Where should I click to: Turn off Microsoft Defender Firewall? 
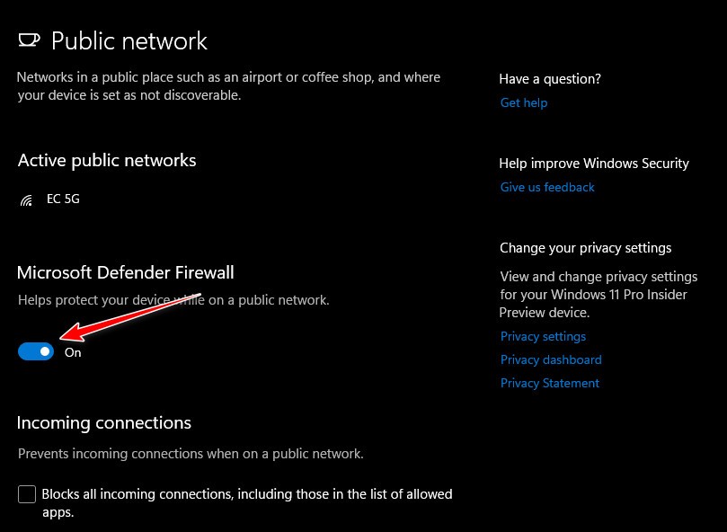[35, 351]
